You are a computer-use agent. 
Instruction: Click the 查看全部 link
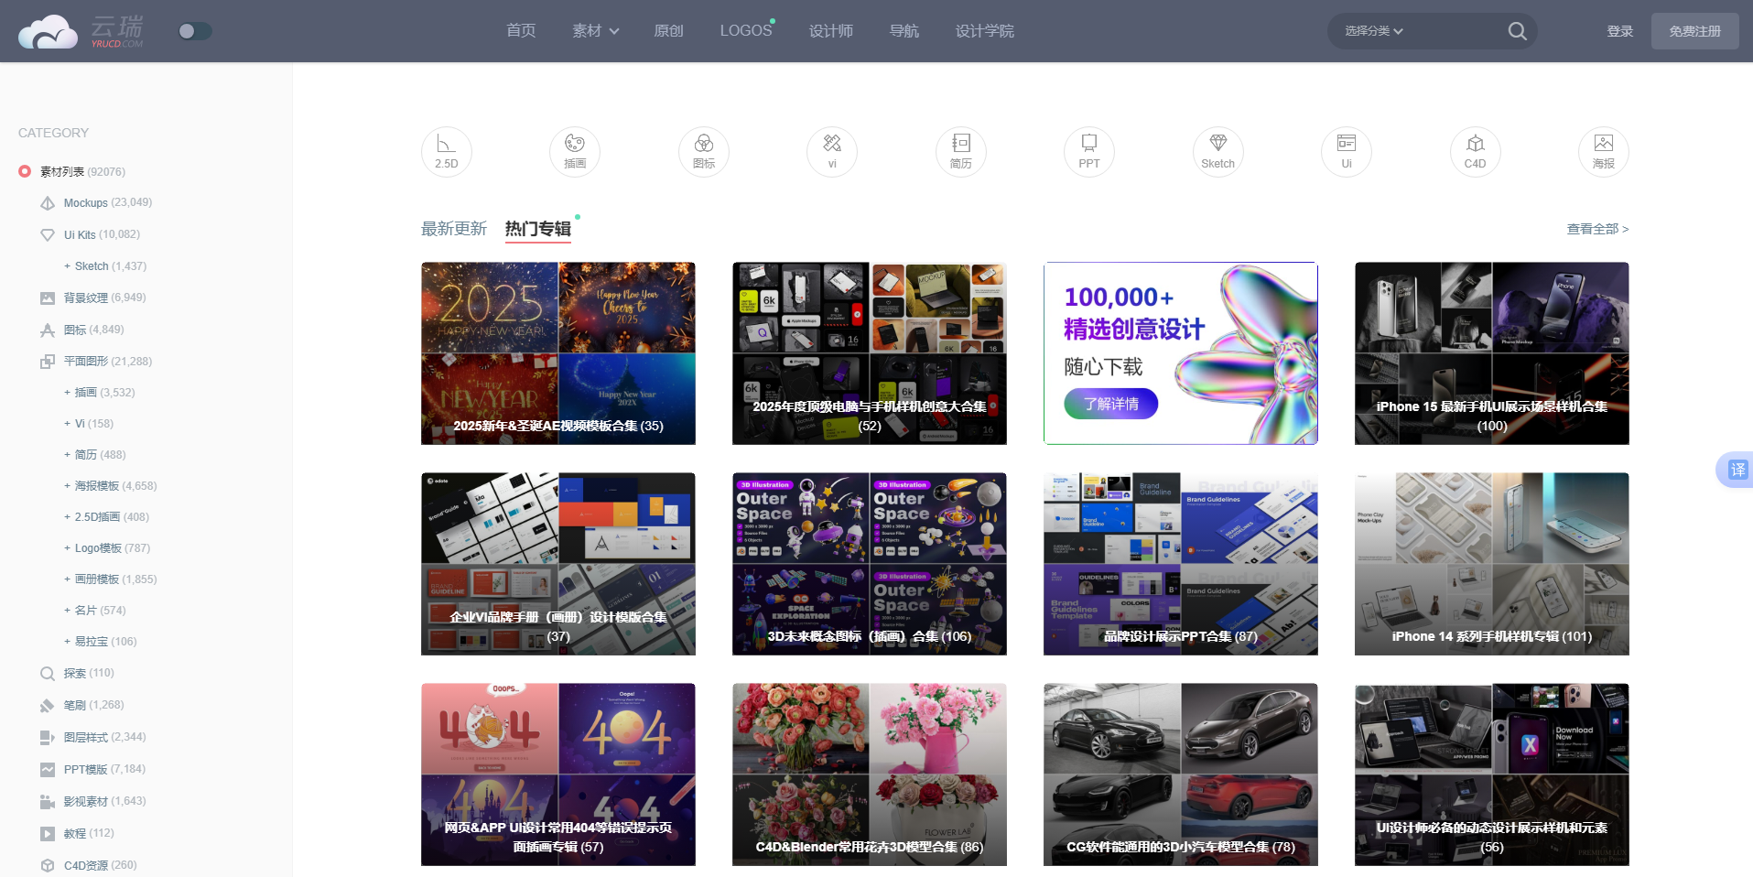click(1597, 229)
